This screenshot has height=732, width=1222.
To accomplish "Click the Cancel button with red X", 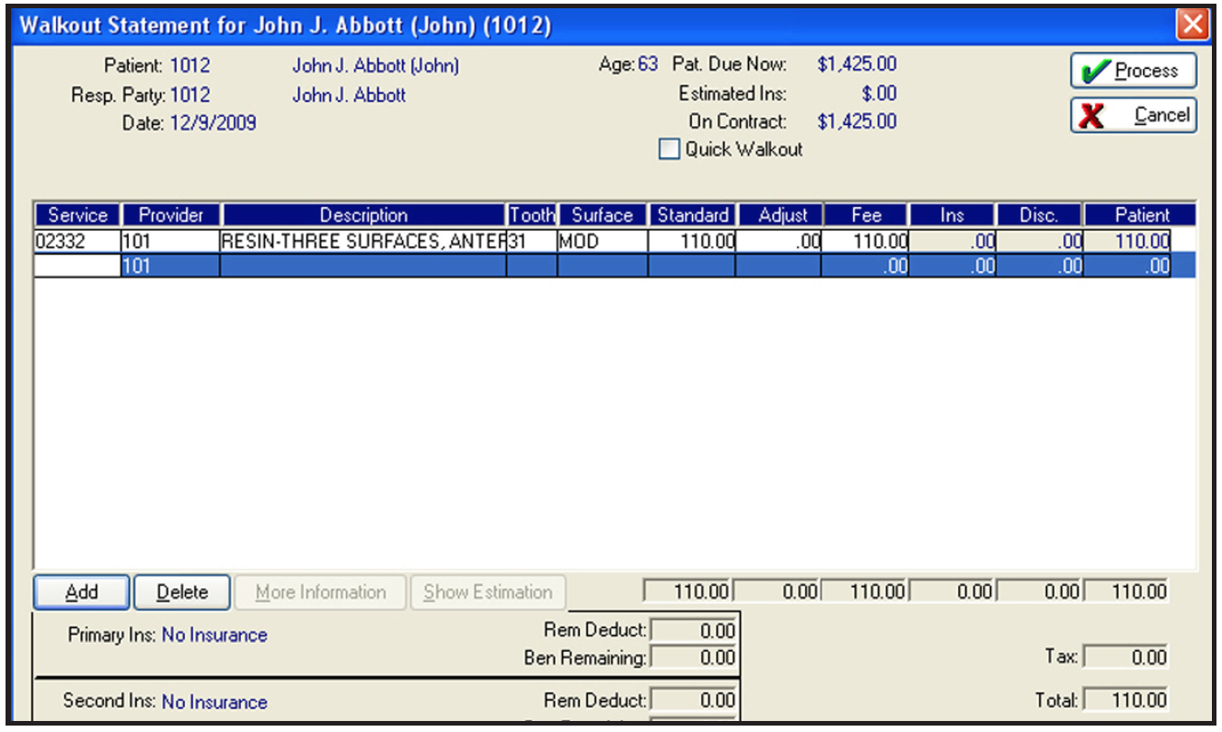I will point(1133,115).
